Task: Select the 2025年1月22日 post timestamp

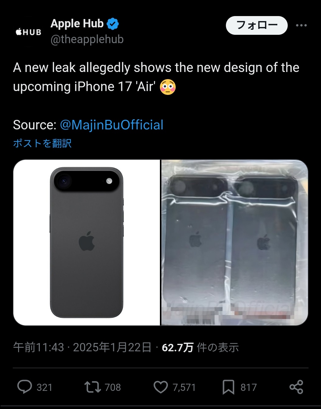Action: (112, 347)
